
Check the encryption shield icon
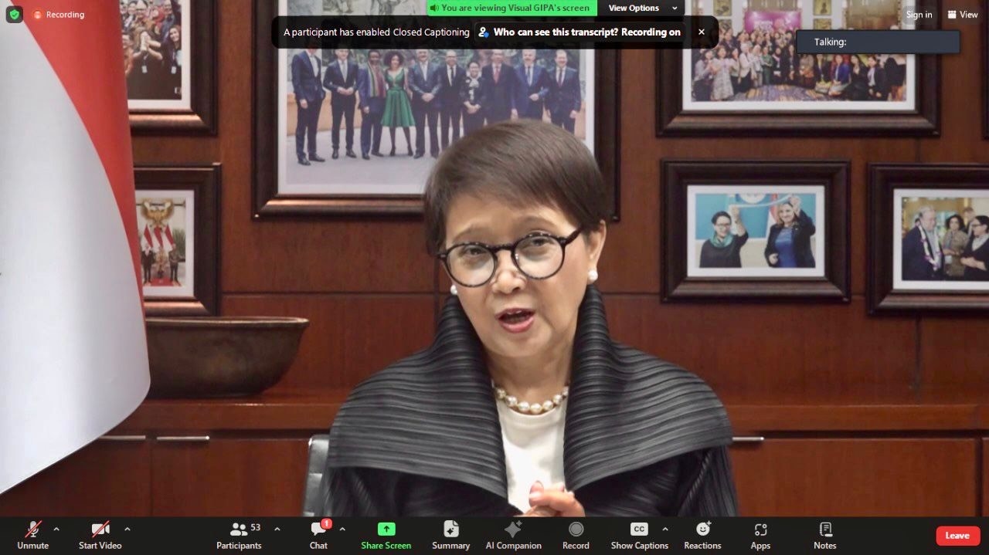pyautogui.click(x=14, y=14)
